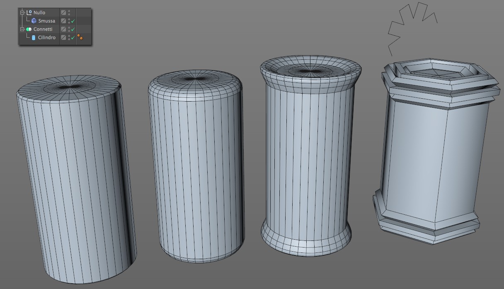
Task: Click the layer square icon for Connetti
Action: pyautogui.click(x=63, y=29)
